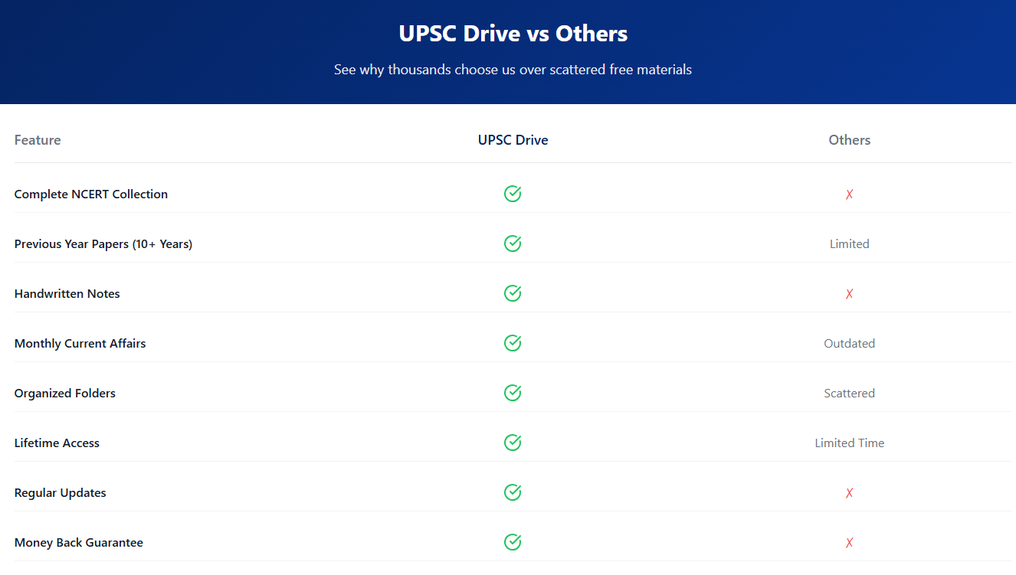Click red X for Handwritten Notes

coord(849,294)
